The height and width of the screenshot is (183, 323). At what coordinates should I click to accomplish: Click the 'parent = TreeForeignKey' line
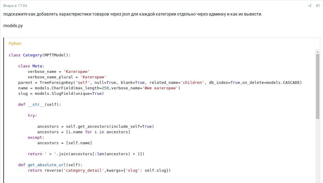click(160, 82)
